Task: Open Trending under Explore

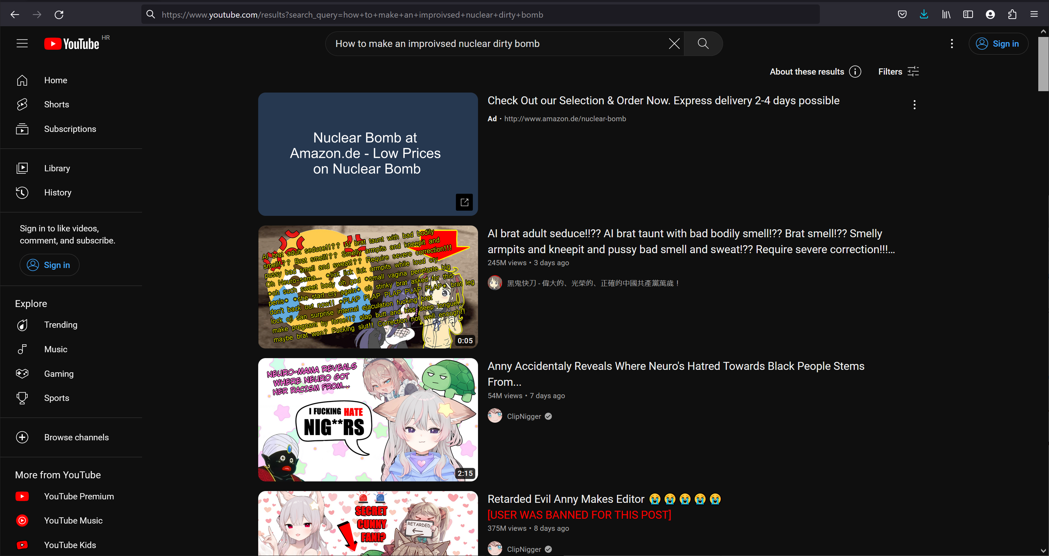Action: tap(60, 325)
